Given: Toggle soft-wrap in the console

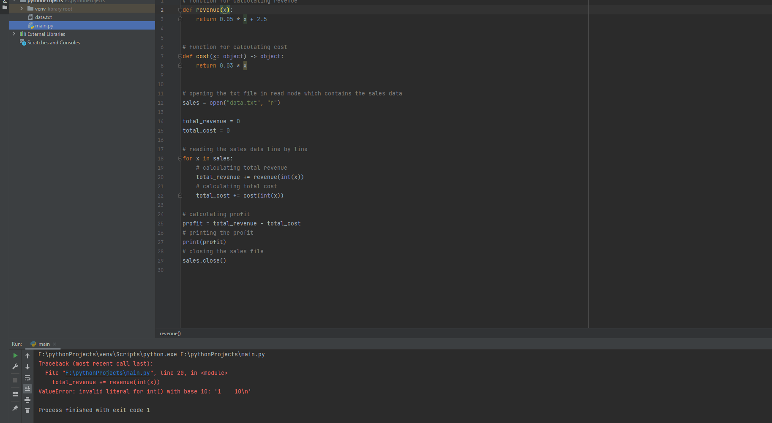Looking at the screenshot, I should (27, 378).
